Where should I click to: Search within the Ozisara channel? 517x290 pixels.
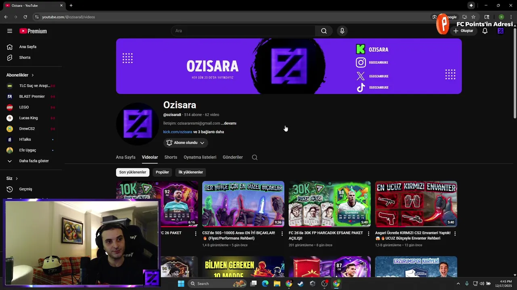(254, 157)
